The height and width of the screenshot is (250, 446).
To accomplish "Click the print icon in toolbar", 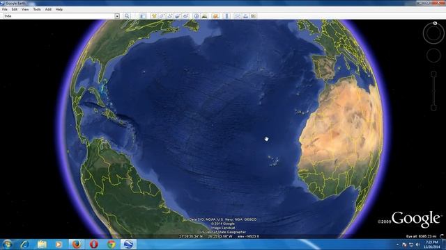I will [245, 16].
